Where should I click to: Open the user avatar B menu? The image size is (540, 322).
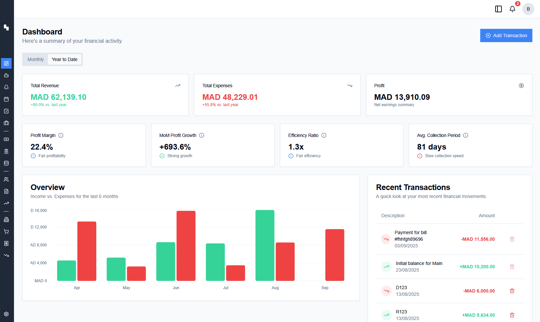[528, 9]
